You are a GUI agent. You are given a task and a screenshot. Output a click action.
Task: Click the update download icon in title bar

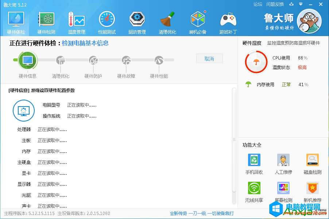[x=291, y=4]
